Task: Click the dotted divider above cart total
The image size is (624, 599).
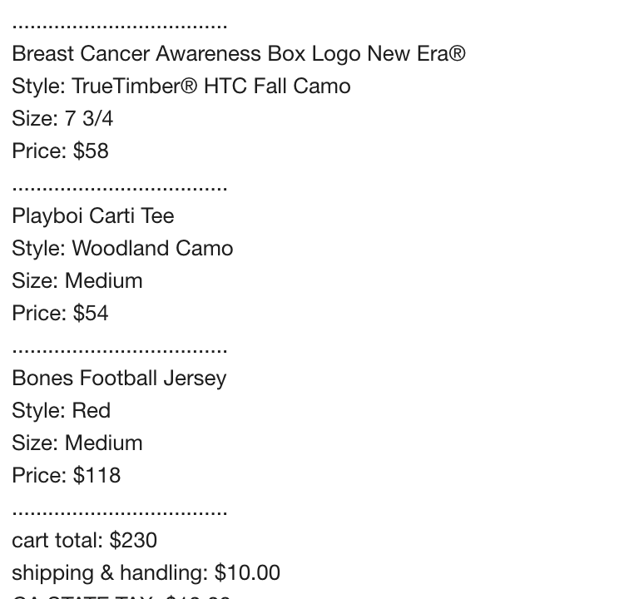Action: pos(120,513)
